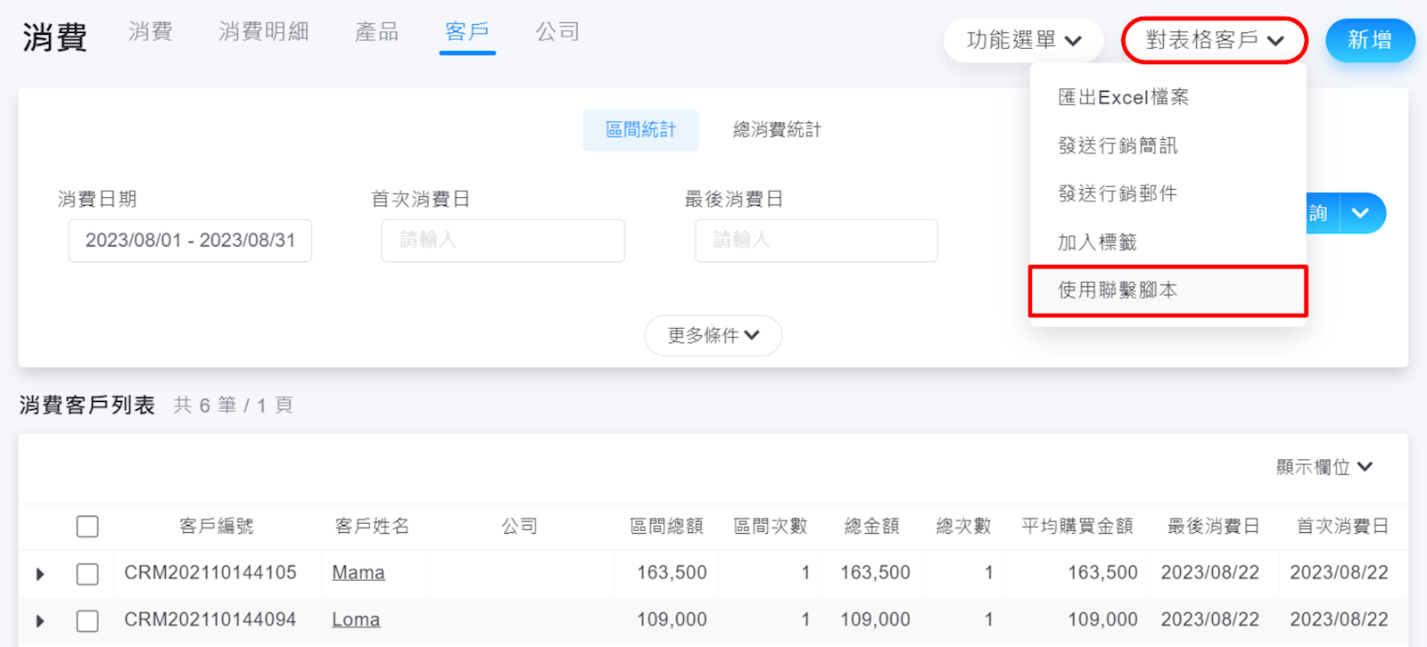Expand the Mama customer row arrow
1427x647 pixels.
click(x=40, y=574)
